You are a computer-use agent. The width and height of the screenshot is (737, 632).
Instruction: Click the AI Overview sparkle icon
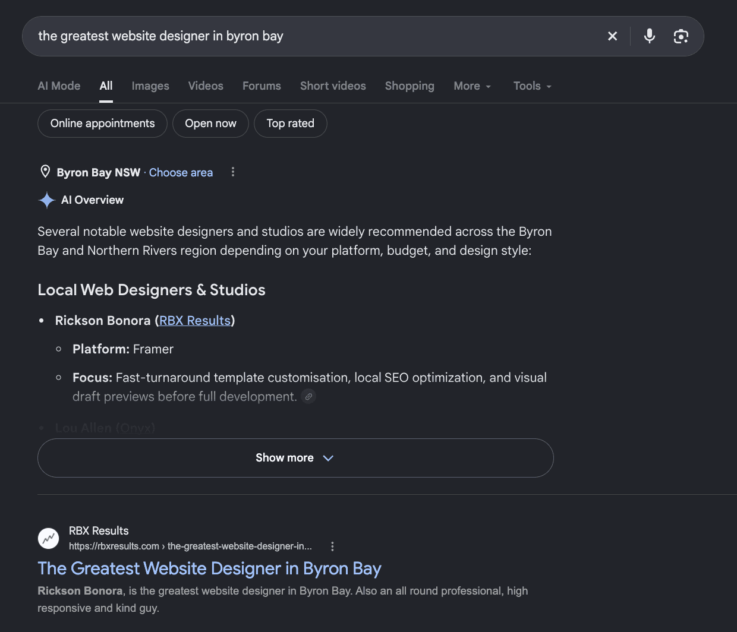click(x=47, y=200)
